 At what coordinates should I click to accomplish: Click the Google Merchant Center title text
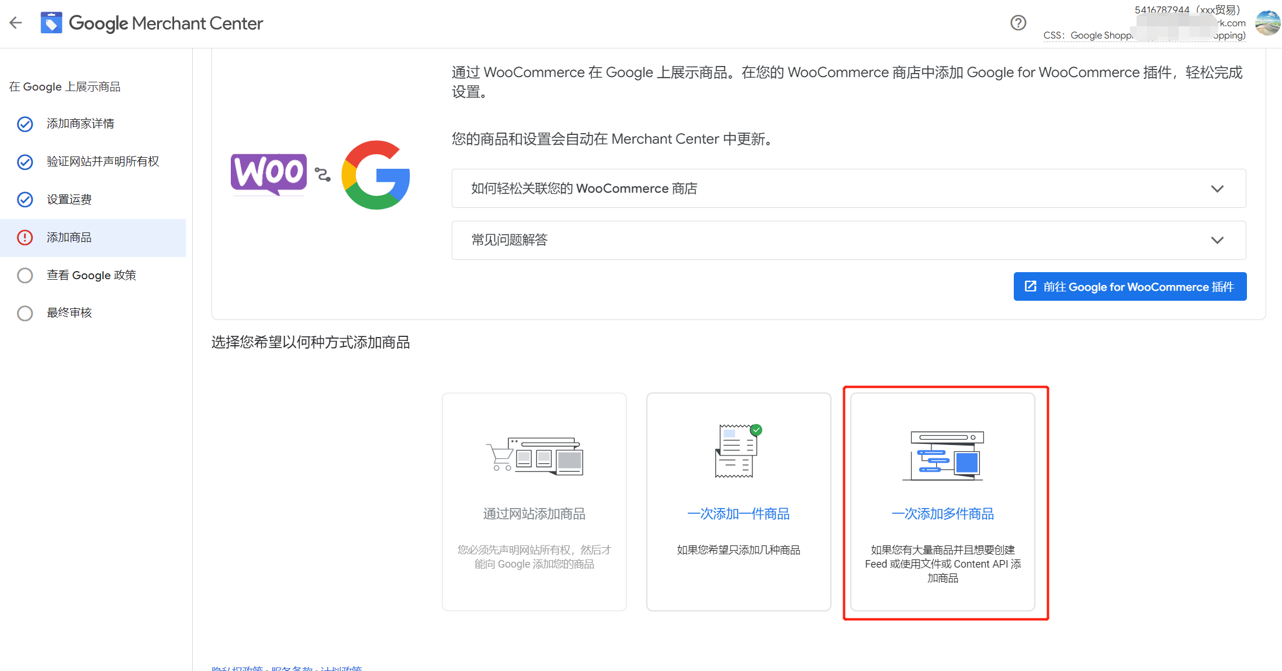pyautogui.click(x=166, y=23)
